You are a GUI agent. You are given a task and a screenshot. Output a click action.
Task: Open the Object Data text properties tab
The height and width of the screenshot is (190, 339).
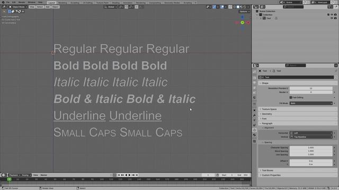click(254, 130)
